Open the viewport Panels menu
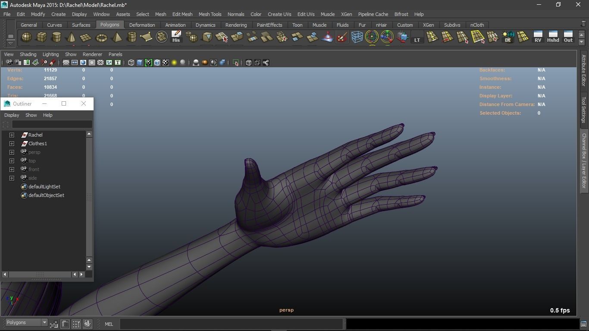The image size is (589, 331). tap(116, 54)
